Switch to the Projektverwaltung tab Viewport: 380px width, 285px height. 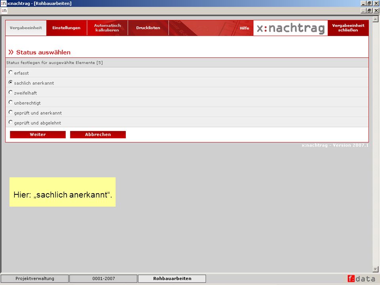[35, 278]
